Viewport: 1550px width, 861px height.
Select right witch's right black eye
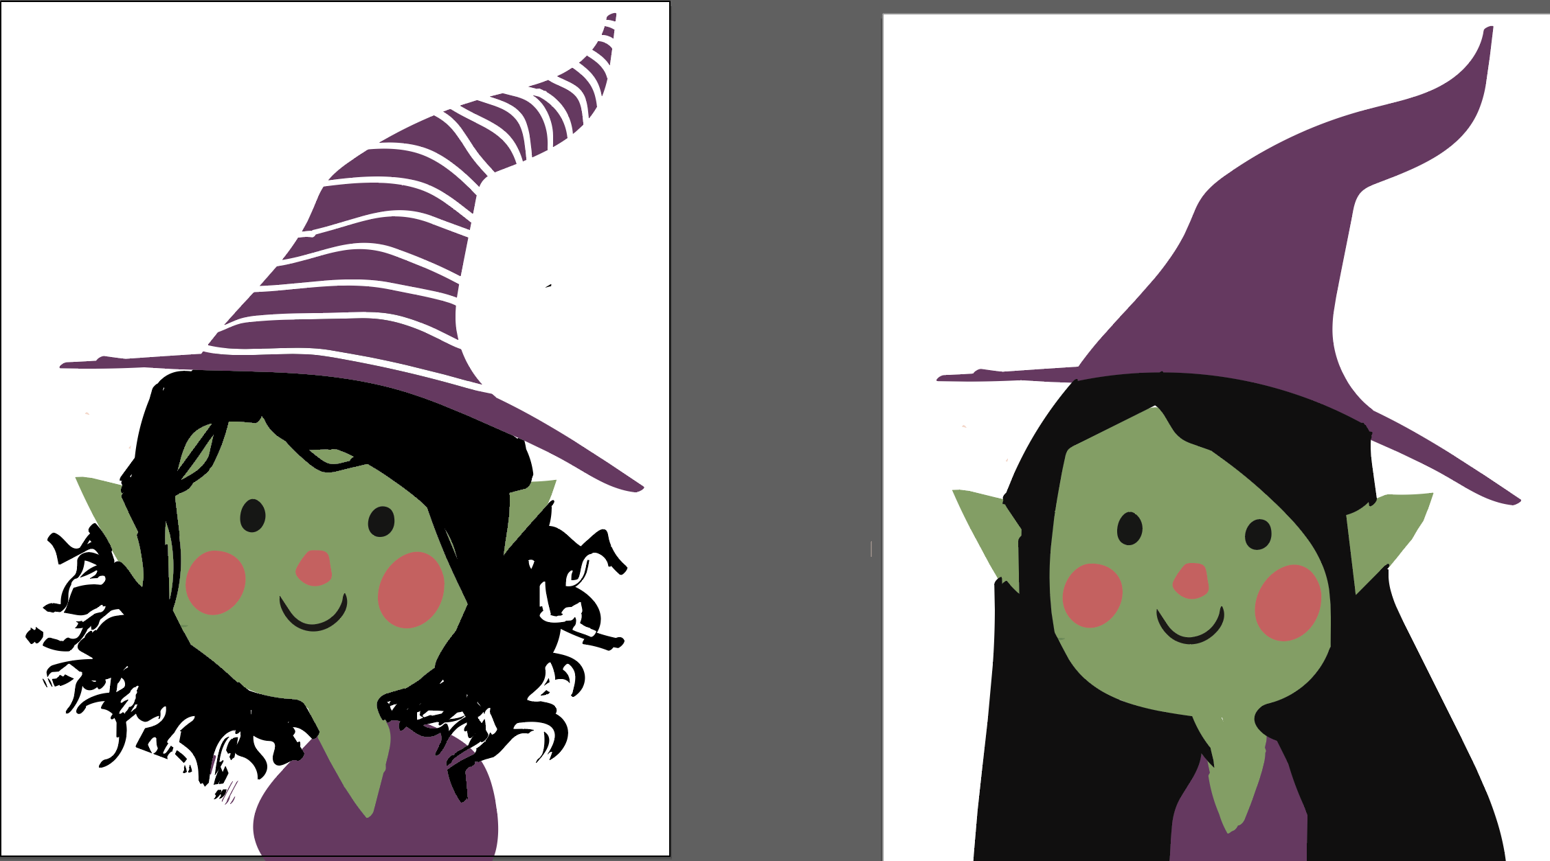tap(1258, 534)
